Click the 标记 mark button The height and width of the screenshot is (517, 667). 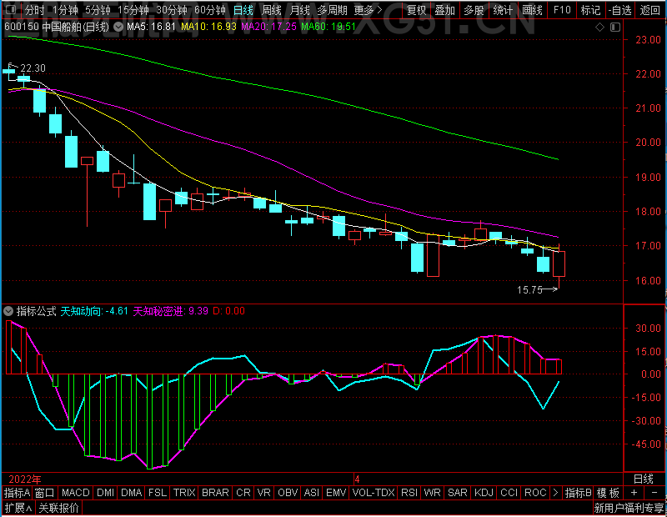tap(591, 10)
